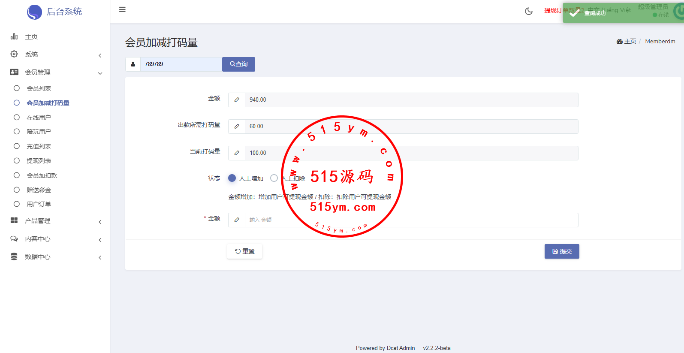Click the user avatar power icon

pyautogui.click(x=679, y=11)
